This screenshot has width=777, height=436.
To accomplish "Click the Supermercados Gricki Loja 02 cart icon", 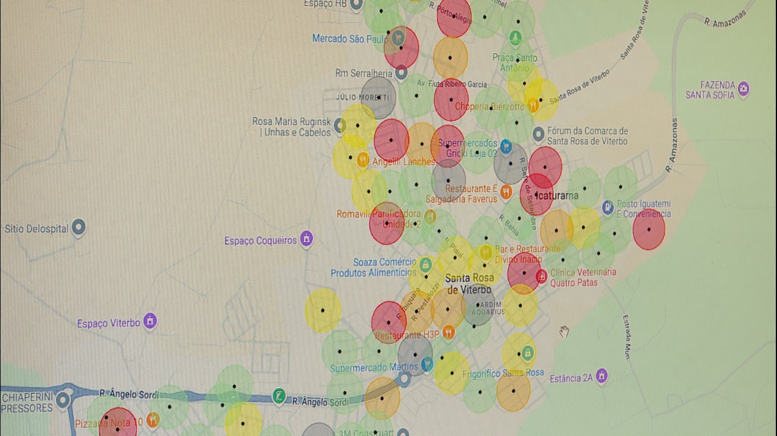I will 506,147.
